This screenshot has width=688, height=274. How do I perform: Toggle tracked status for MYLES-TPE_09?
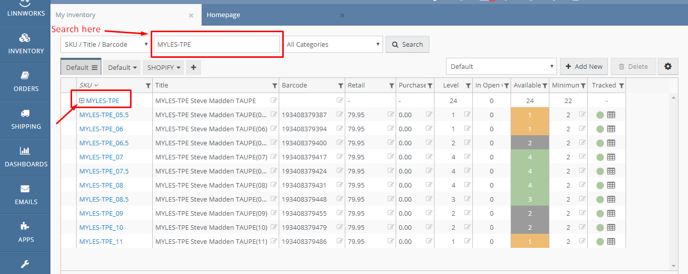[600, 213]
